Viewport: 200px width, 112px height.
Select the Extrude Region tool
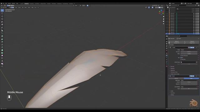(2, 36)
